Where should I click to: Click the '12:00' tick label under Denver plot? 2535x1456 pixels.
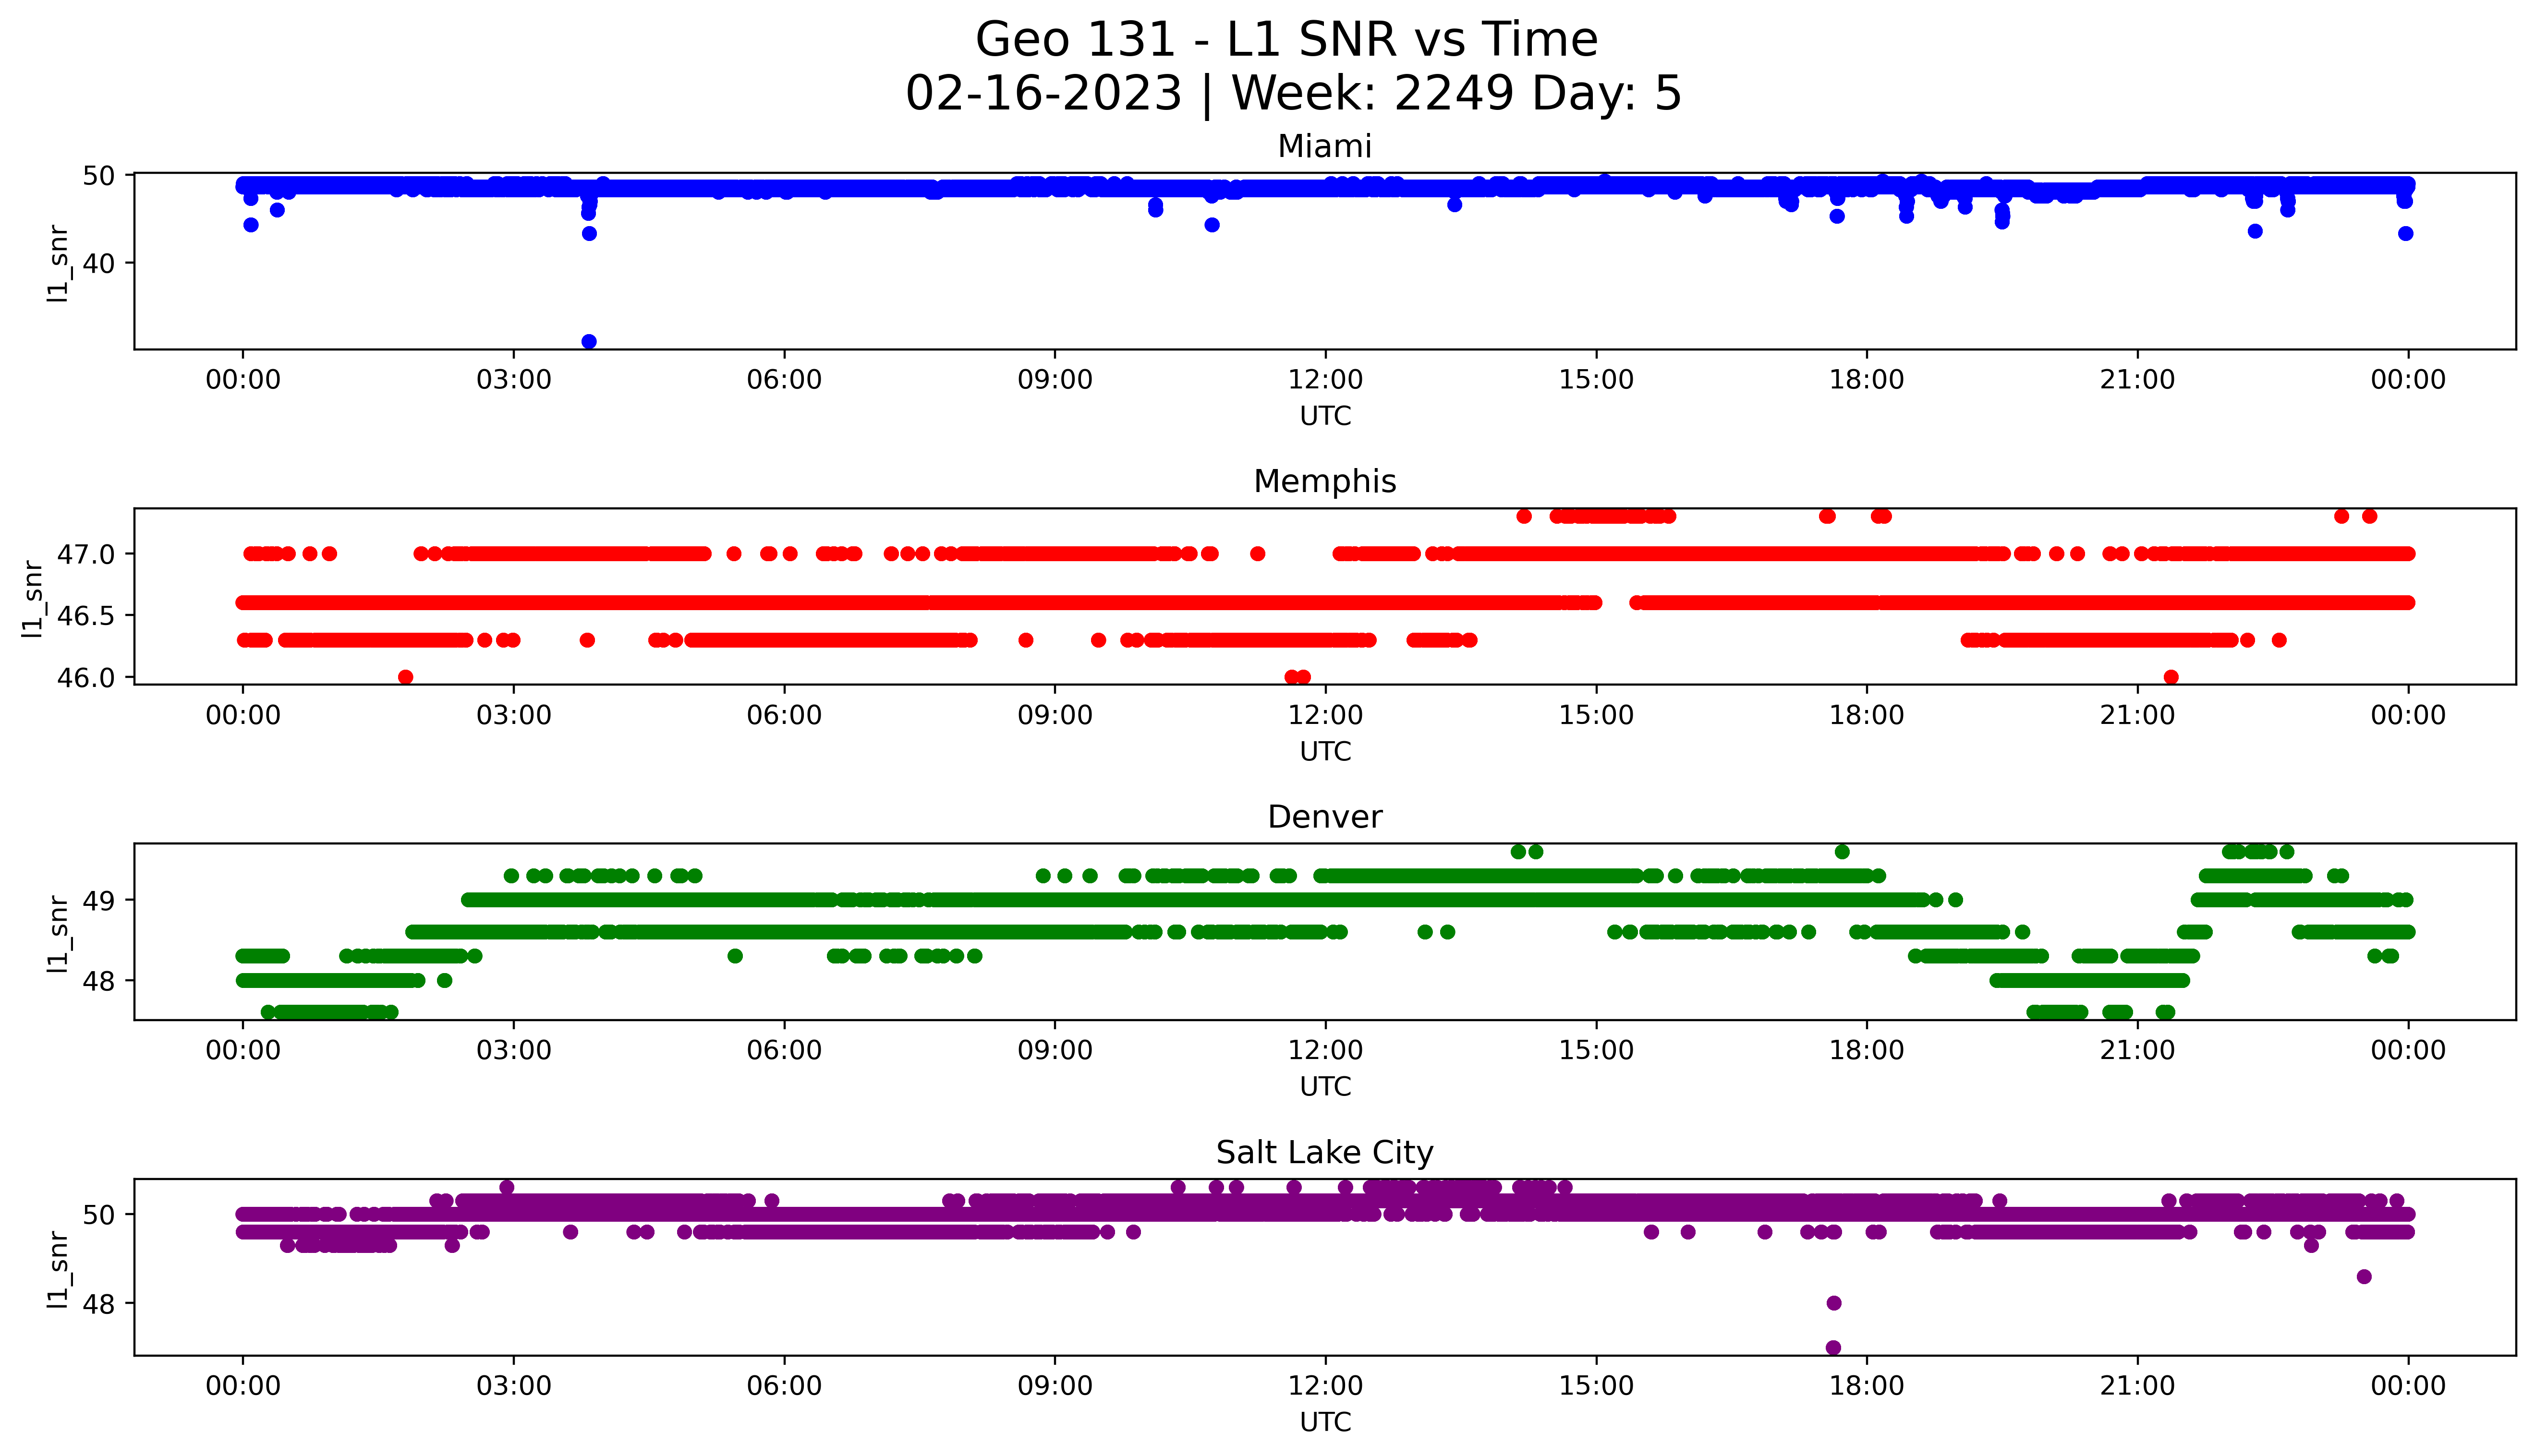1325,1051
